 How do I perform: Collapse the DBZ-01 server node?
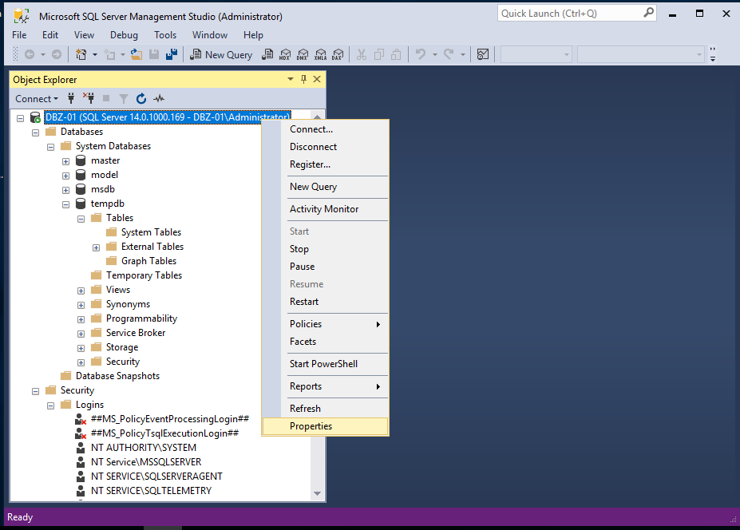point(20,118)
